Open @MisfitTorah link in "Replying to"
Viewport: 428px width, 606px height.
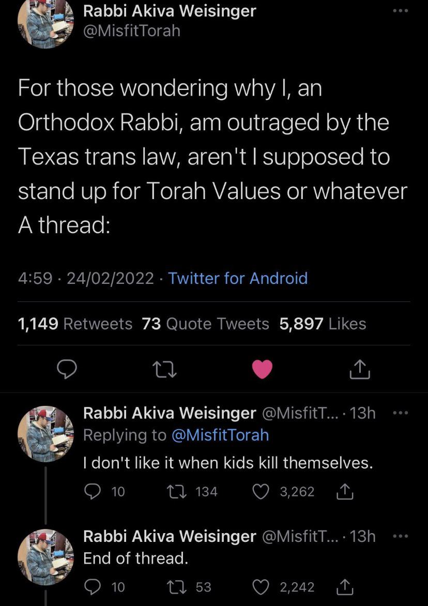click(220, 435)
